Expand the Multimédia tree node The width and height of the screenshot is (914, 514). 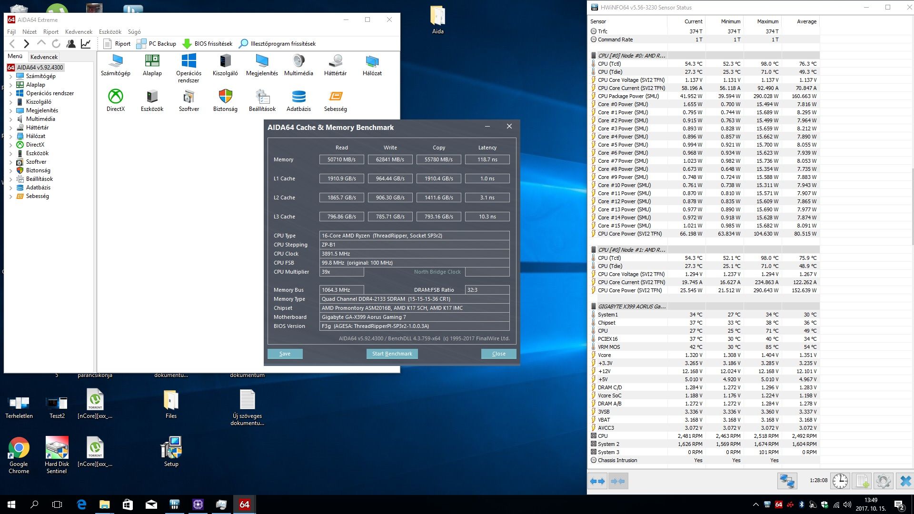pyautogui.click(x=11, y=119)
